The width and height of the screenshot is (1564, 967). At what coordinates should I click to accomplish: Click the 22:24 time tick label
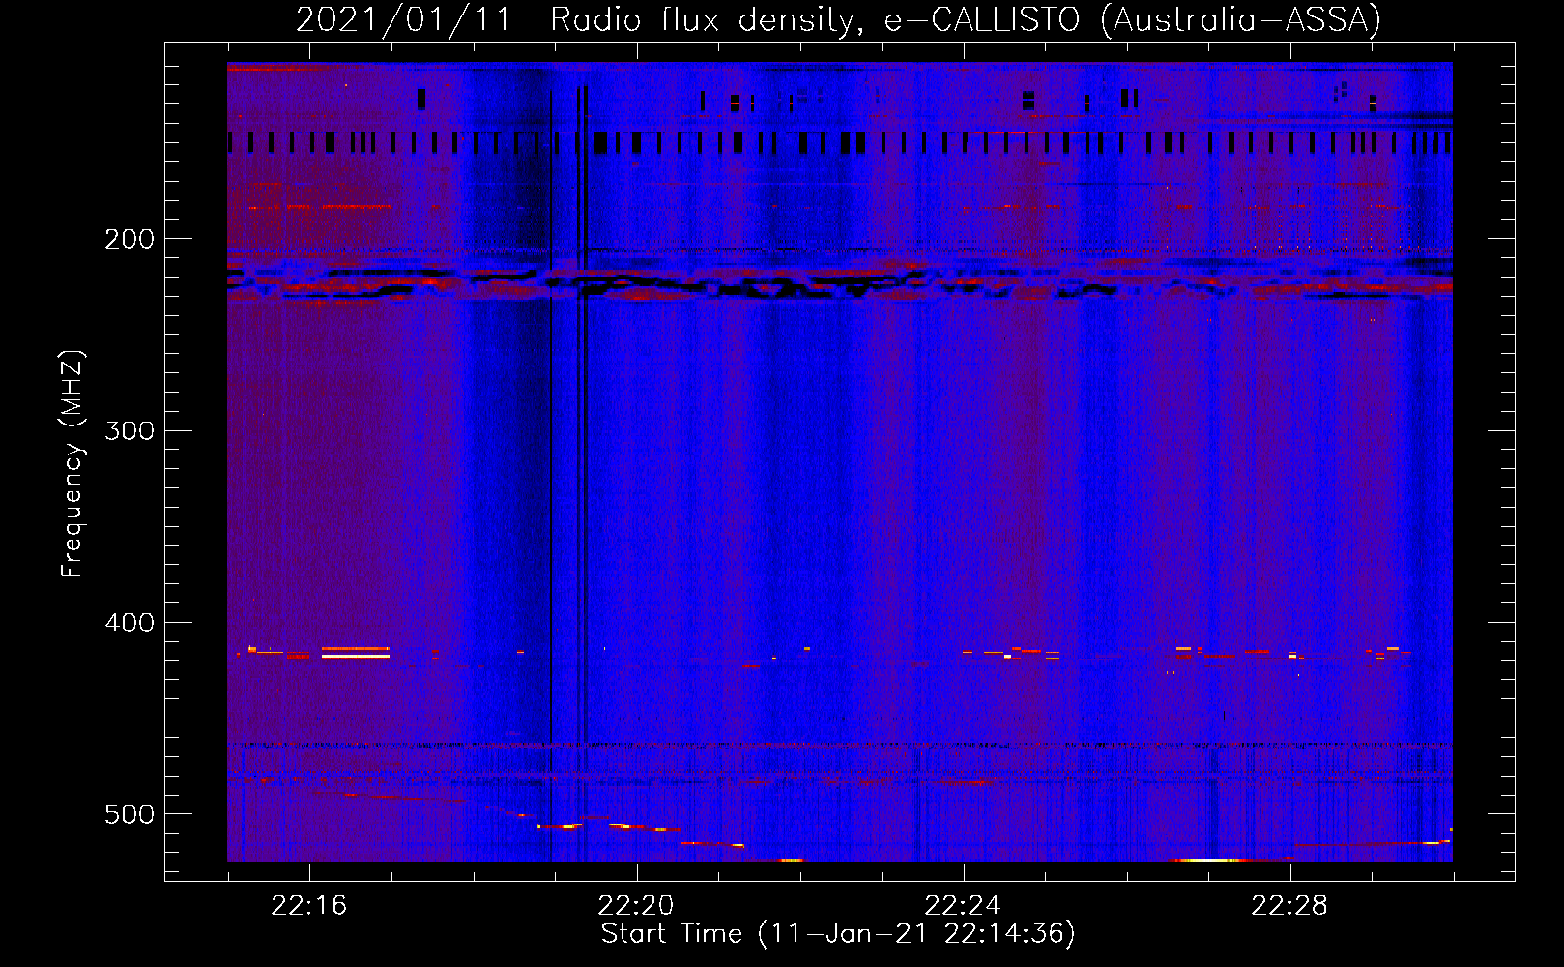pos(963,906)
